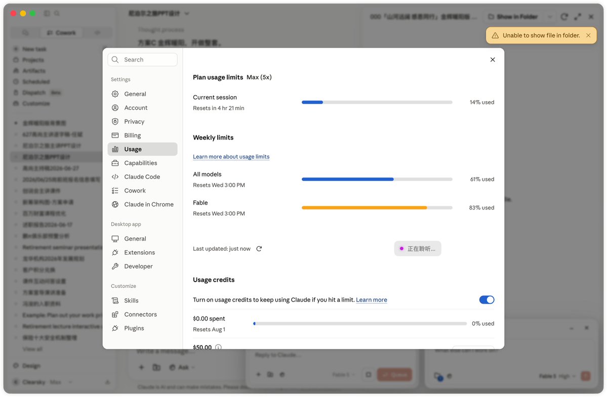Click the Max (5x) plan label
607x397 pixels.
[259, 77]
